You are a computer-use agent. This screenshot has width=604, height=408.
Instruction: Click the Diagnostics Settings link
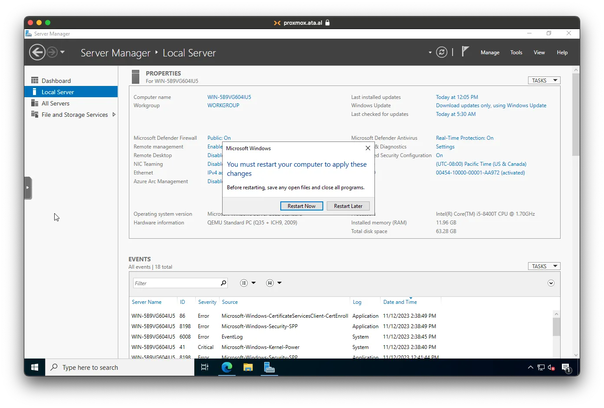(x=445, y=147)
